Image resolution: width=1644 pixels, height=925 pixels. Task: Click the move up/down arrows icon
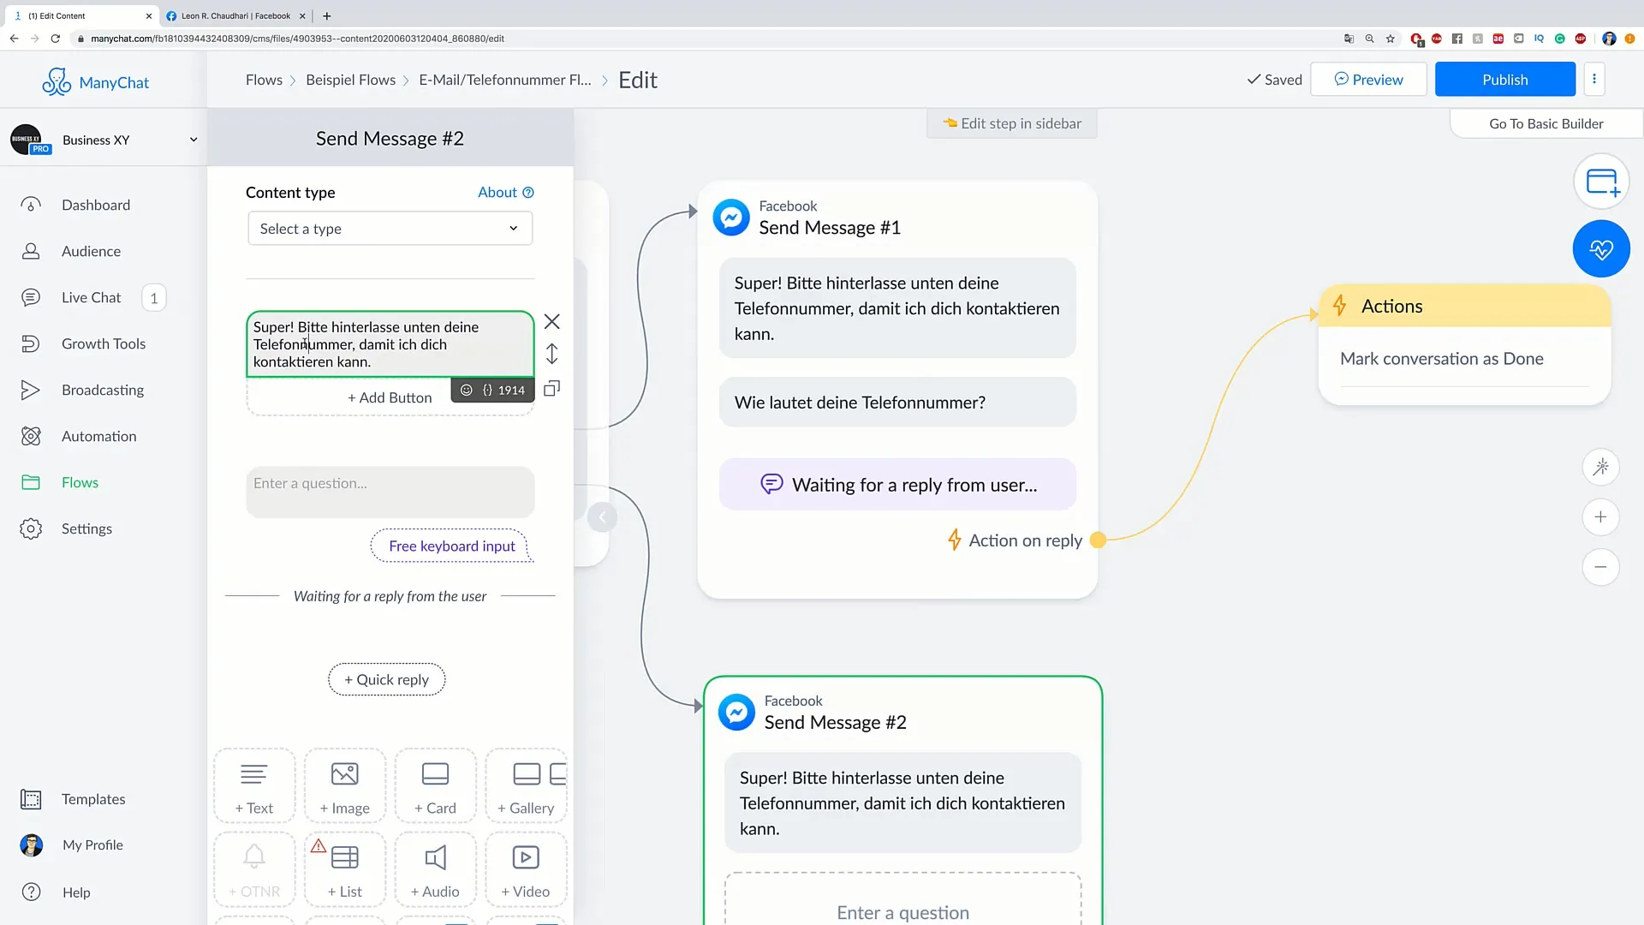pyautogui.click(x=552, y=354)
